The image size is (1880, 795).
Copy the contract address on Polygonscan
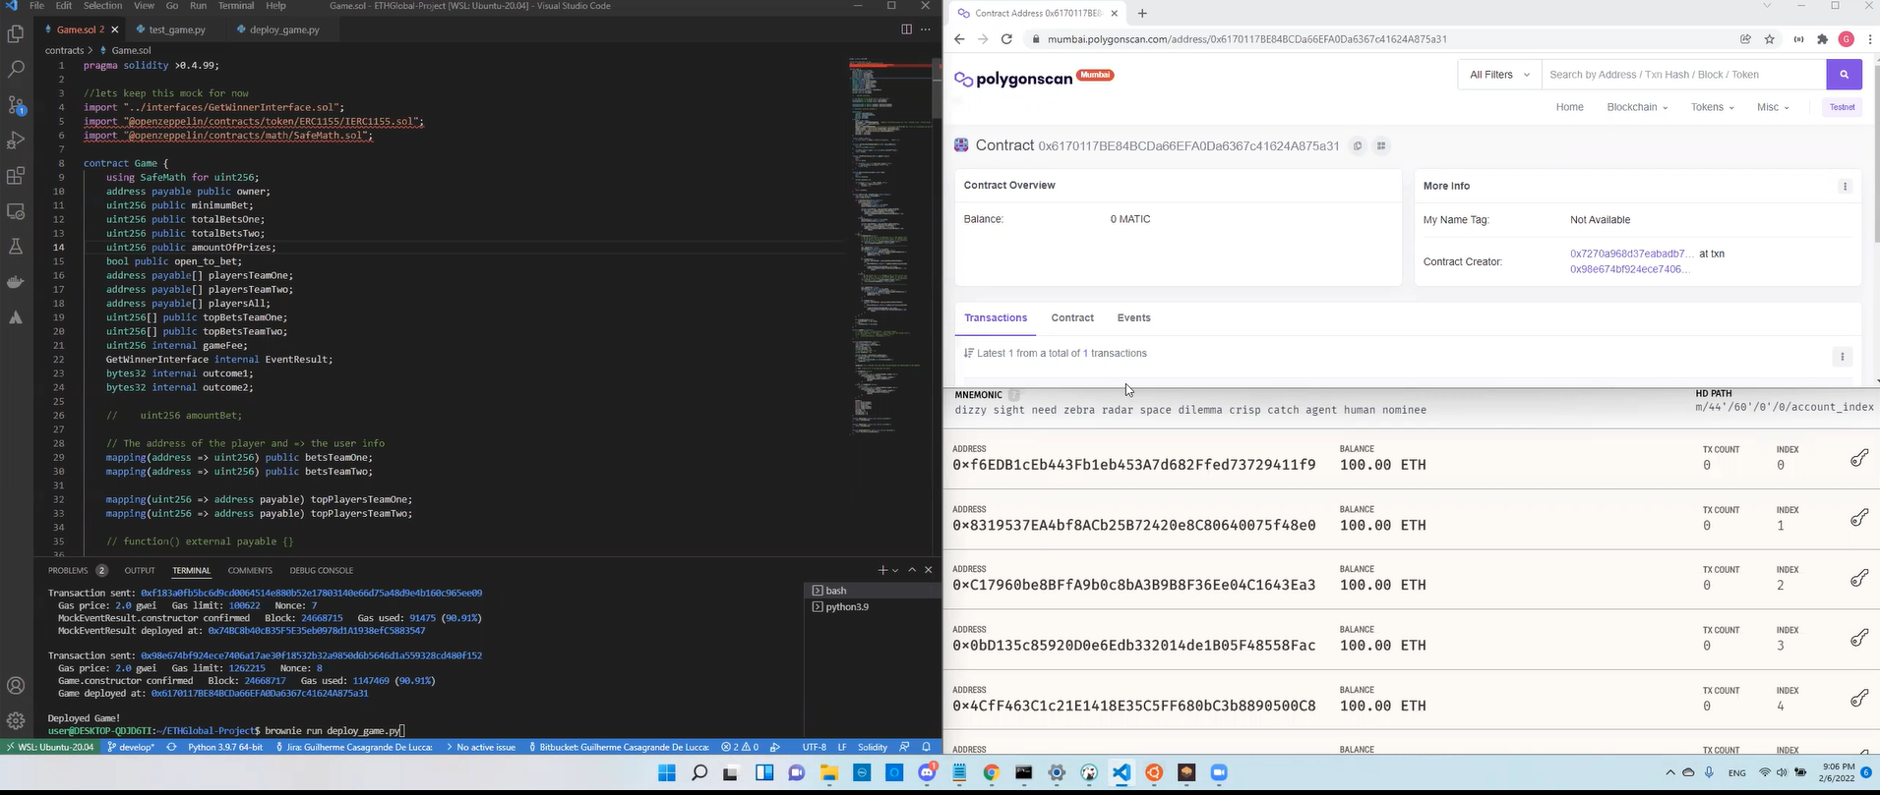click(1358, 146)
